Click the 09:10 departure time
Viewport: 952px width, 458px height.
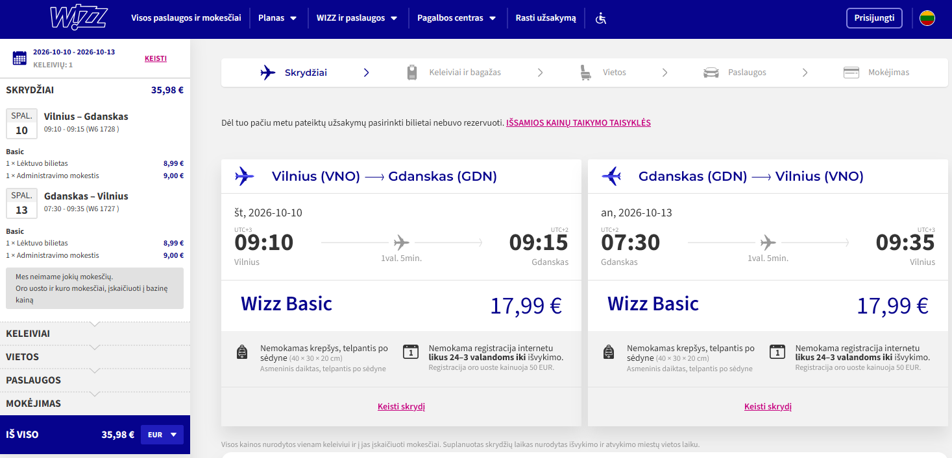tap(263, 243)
